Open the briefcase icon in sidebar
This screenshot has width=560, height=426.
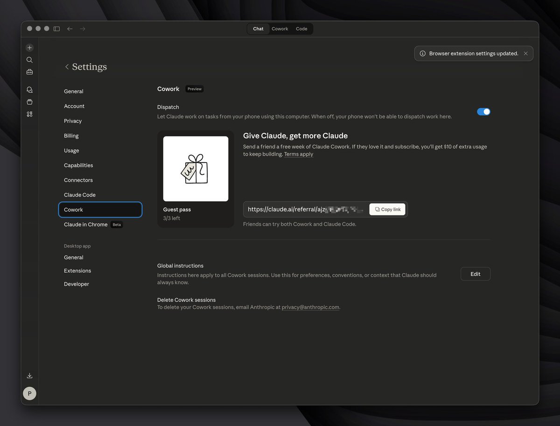click(x=29, y=72)
